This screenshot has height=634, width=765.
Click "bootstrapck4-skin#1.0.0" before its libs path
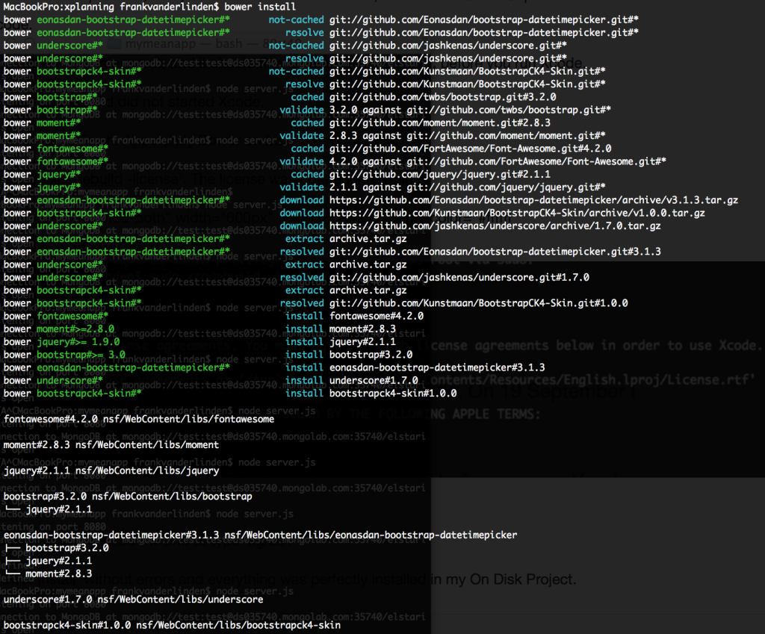tap(67, 626)
